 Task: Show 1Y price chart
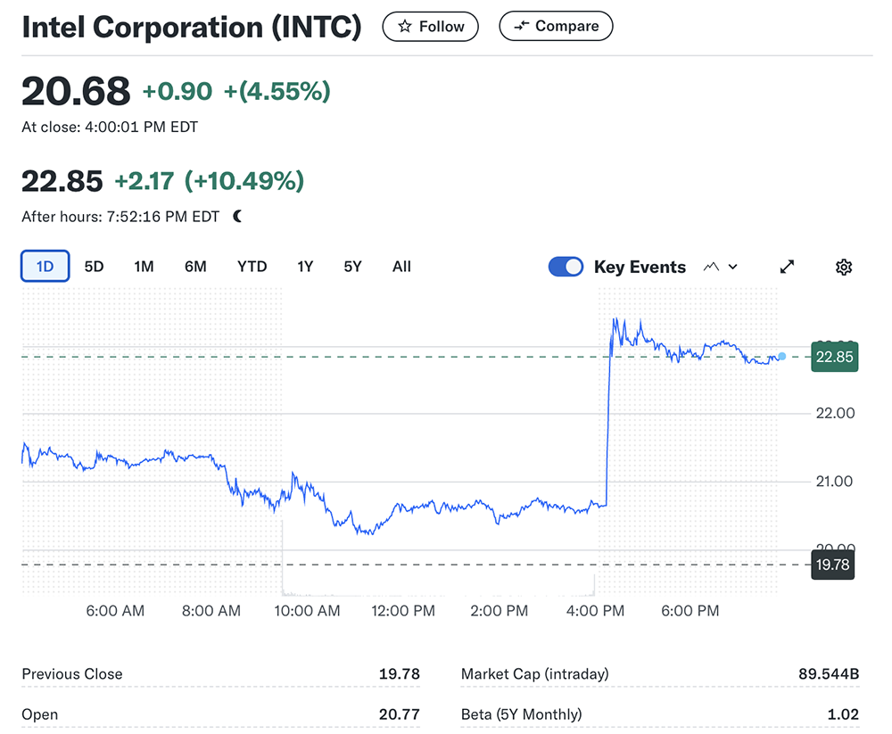(305, 267)
